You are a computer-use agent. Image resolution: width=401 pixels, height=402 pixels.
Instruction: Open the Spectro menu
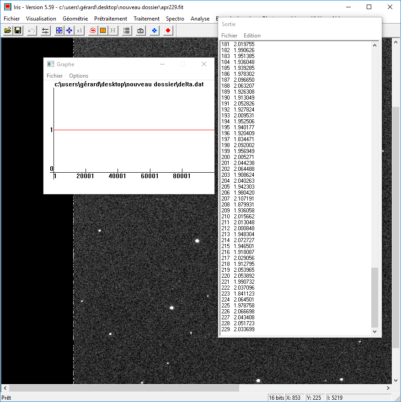pos(175,18)
